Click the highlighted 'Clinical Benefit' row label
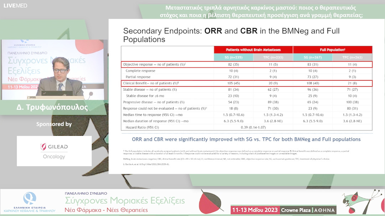The width and height of the screenshot is (385, 216). [151, 83]
